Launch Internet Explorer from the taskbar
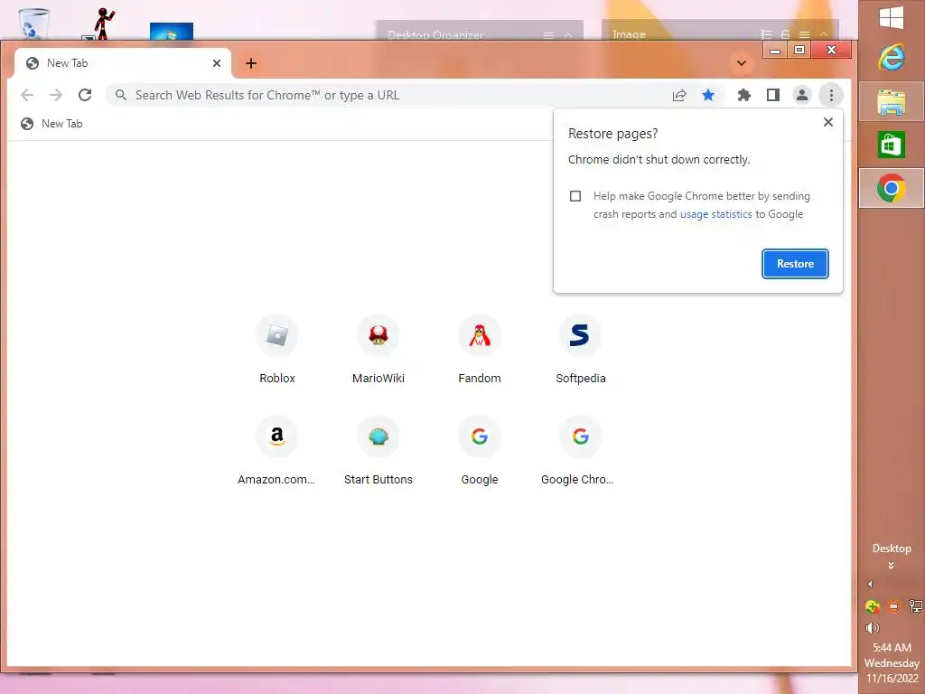 point(892,58)
